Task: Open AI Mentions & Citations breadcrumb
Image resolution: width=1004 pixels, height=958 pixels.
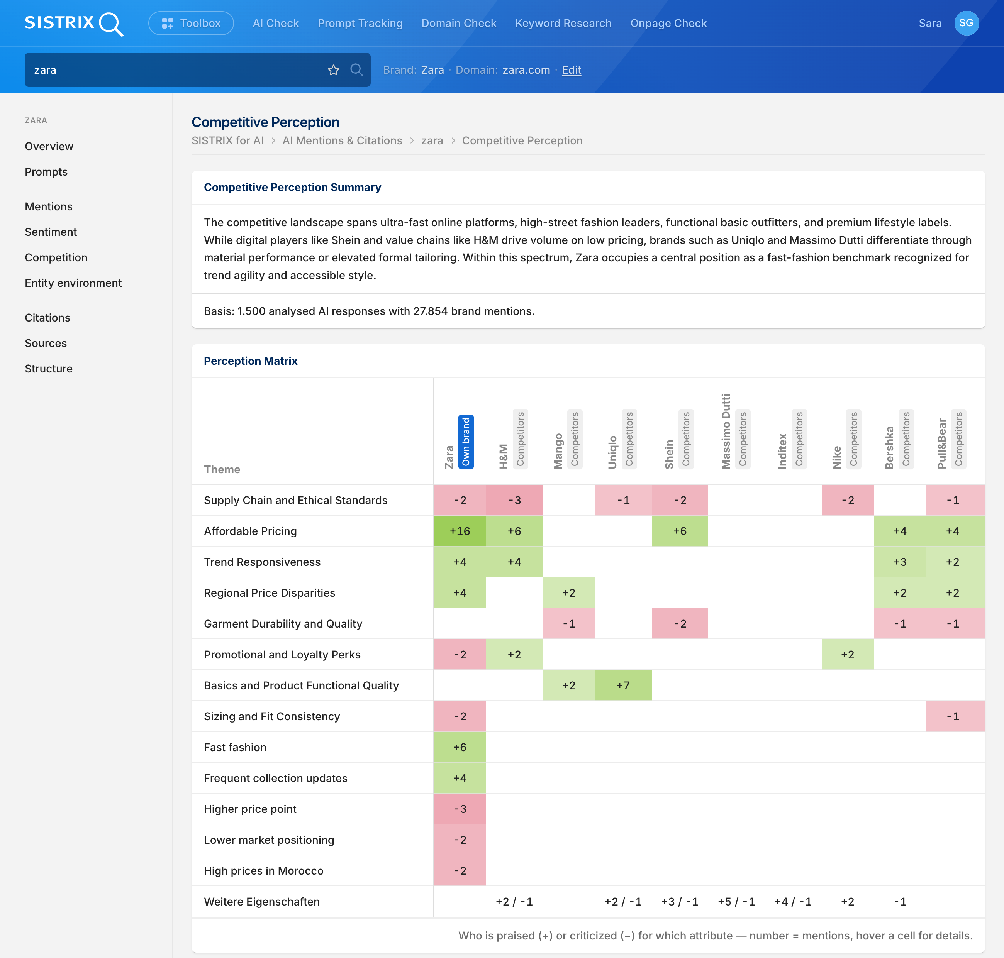Action: pyautogui.click(x=343, y=141)
